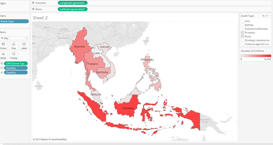273x145 pixels.
Task: Open the Tooltip marks card
Action: pyautogui.click(x=13, y=56)
